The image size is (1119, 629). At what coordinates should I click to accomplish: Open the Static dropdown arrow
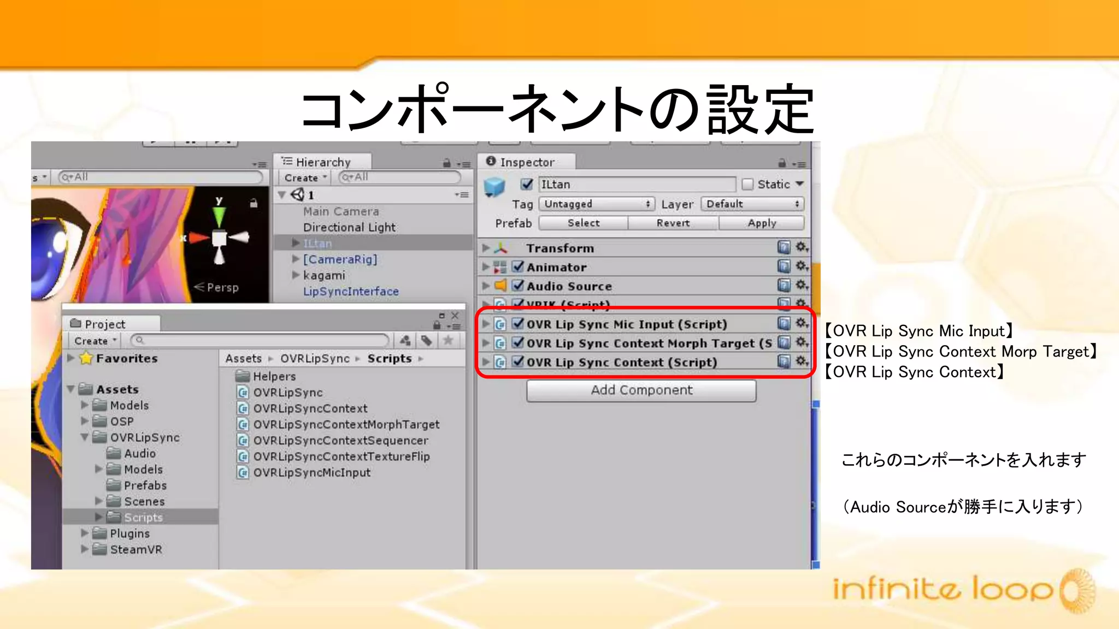pos(800,184)
